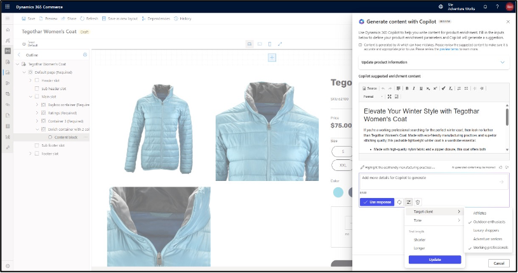518x273 pixels.
Task: Click Source in the editor toolbar
Action: (369, 88)
